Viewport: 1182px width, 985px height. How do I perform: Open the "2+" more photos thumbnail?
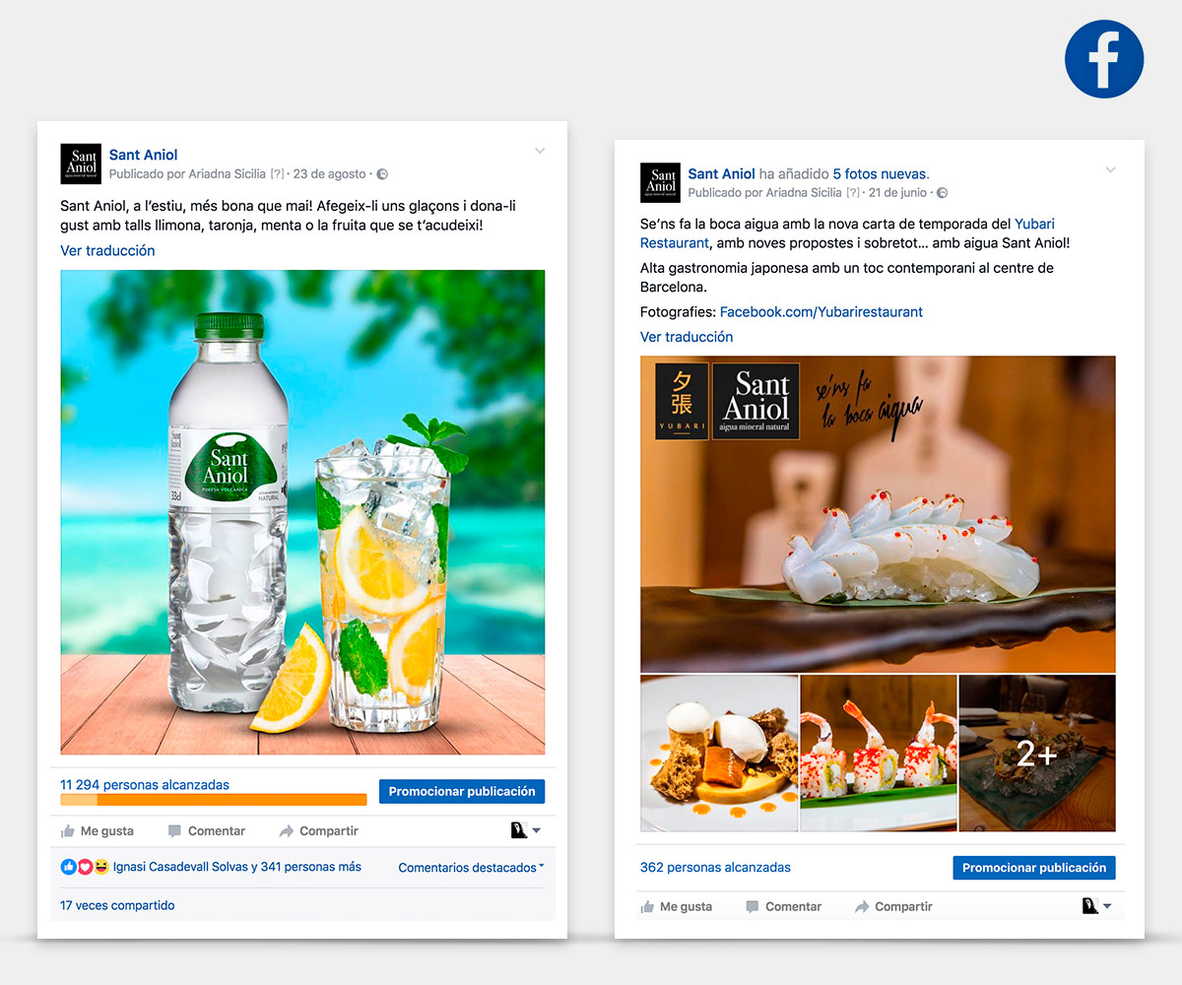coord(1037,754)
